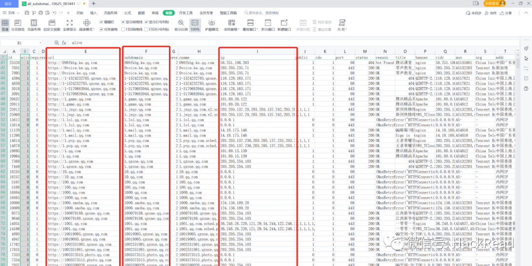
Task: Open the Data (数据) ribbon tab
Action: click(x=141, y=13)
